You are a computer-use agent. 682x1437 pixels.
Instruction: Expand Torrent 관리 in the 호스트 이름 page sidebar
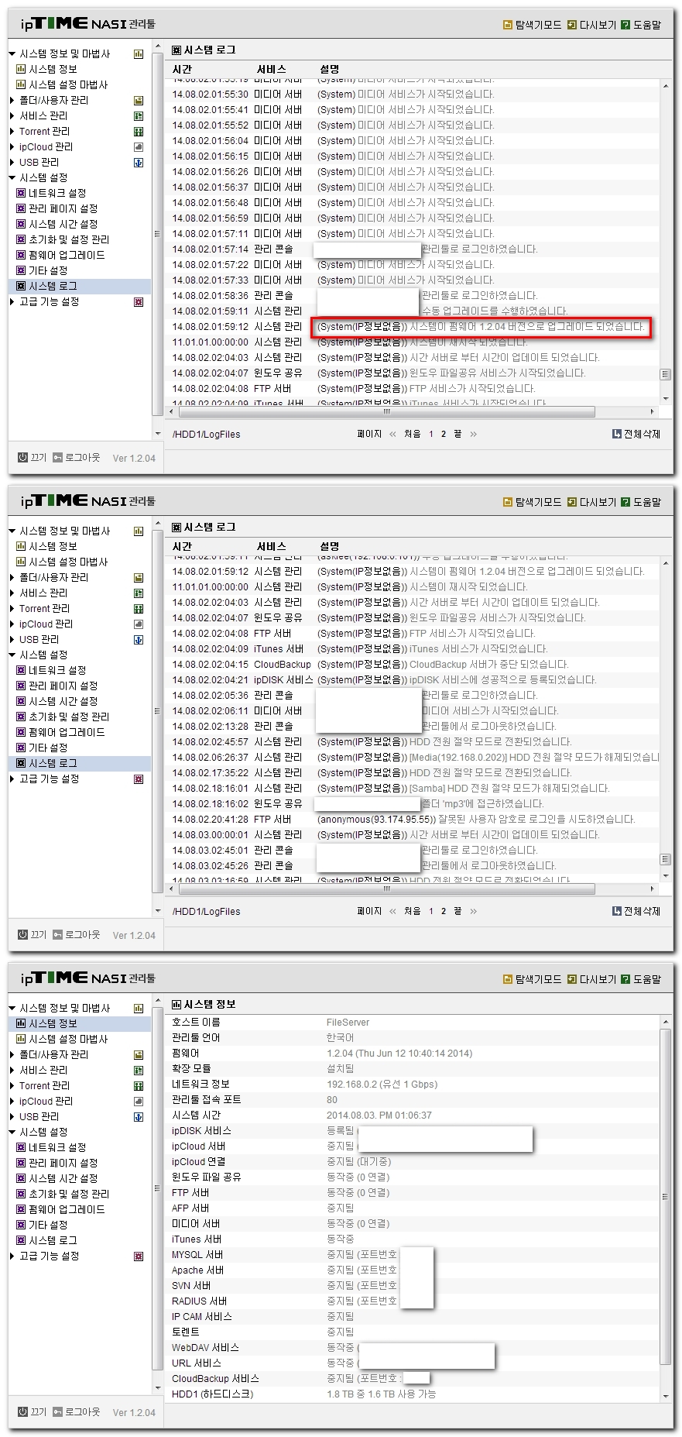coord(12,1085)
